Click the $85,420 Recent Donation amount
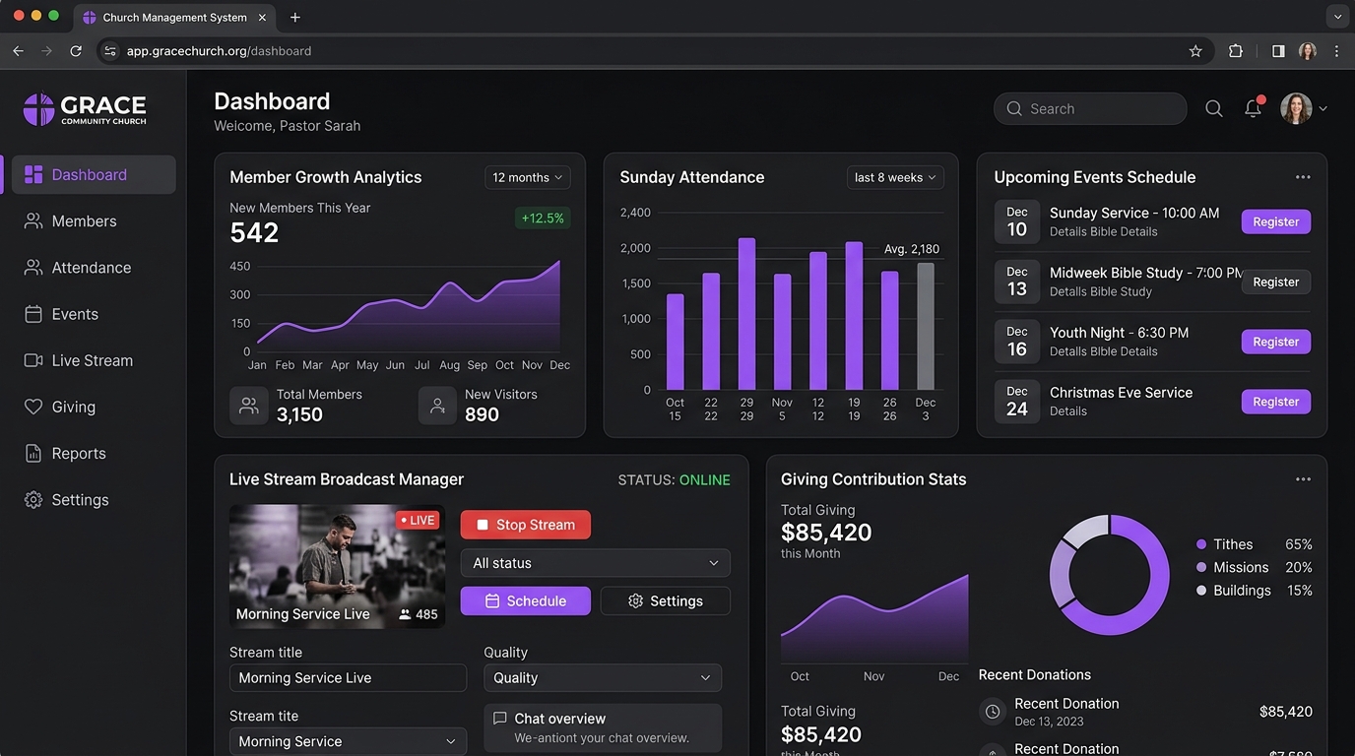This screenshot has width=1355, height=756. [1286, 712]
